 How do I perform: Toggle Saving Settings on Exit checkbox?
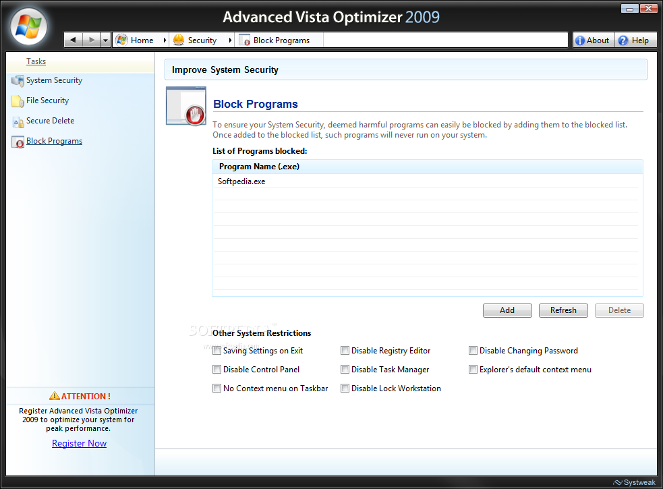click(x=217, y=351)
